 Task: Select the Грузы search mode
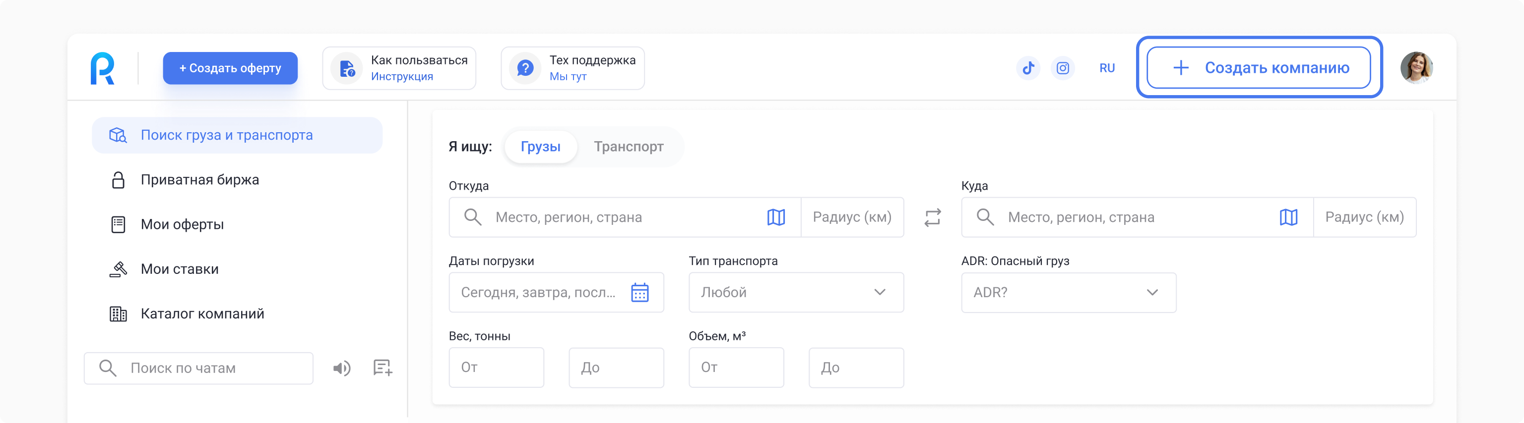(540, 147)
